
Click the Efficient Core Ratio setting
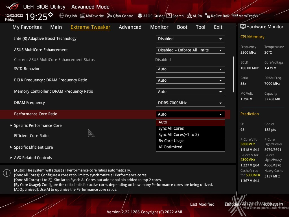(x=31, y=136)
